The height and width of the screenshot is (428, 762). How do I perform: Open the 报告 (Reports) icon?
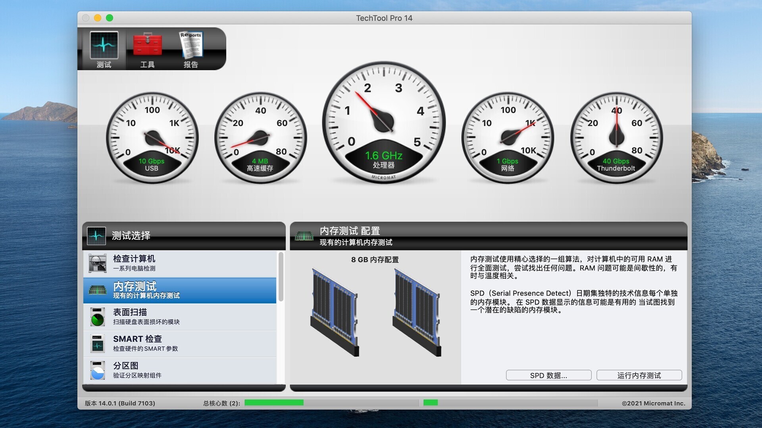pos(191,49)
